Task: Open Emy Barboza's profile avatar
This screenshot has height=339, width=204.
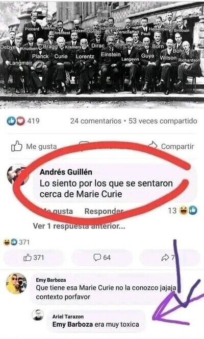Action: pos(16,283)
